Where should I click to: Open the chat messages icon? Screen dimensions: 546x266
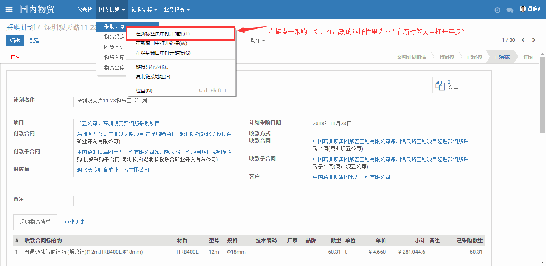(x=510, y=10)
